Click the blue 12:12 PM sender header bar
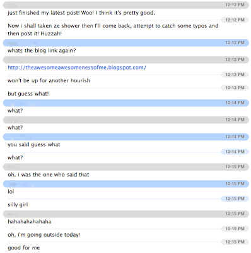This screenshot has height=253, width=251. pyautogui.click(x=126, y=43)
